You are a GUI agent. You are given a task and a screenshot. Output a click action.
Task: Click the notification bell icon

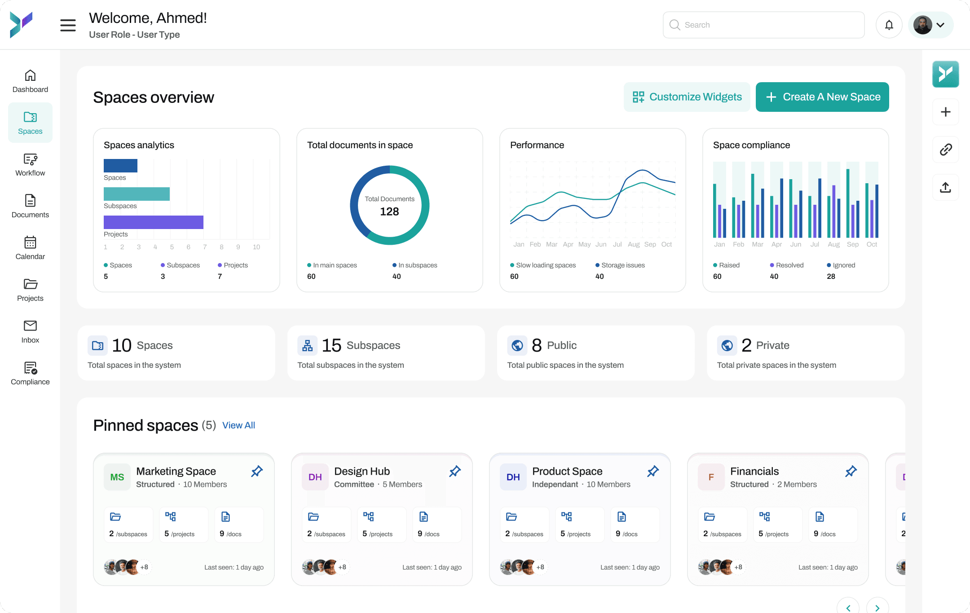[x=889, y=25]
